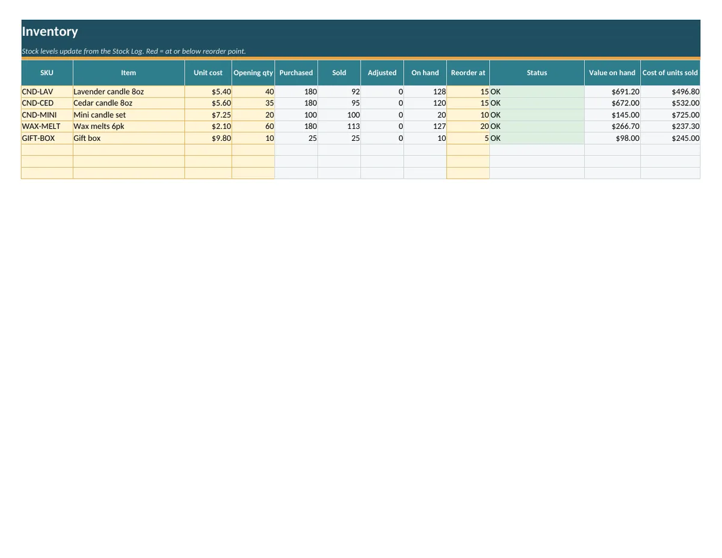Click the $725.00 cost sold cell
The height and width of the screenshot is (558, 722).
670,115
